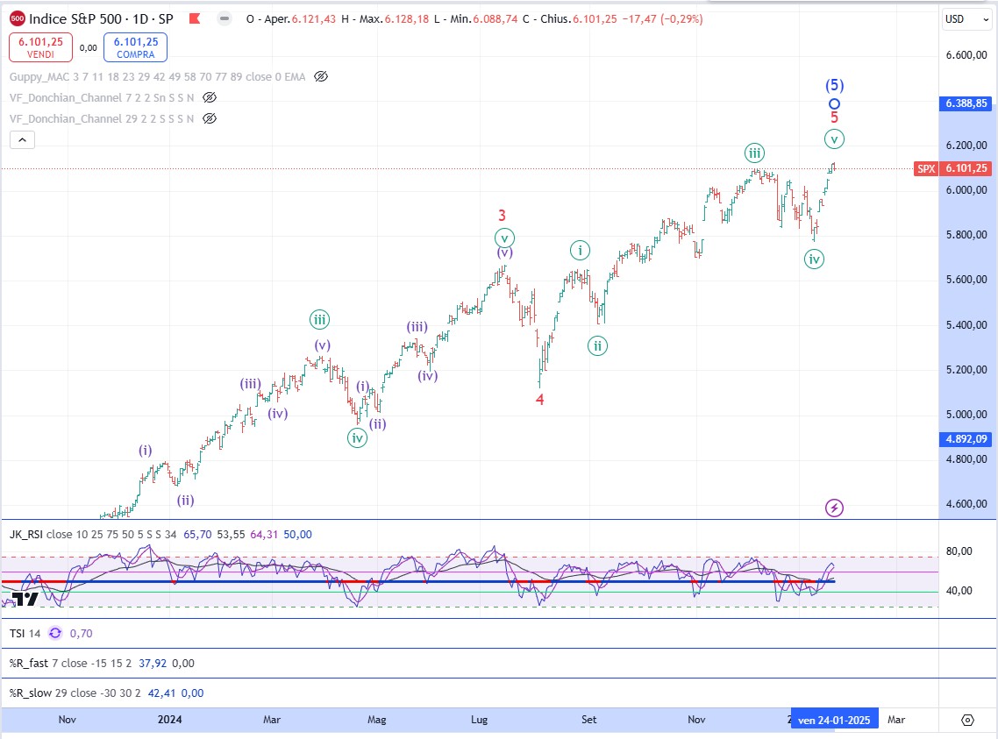Image resolution: width=998 pixels, height=739 pixels.
Task: Click the Lug label on time axis
Action: pos(480,720)
